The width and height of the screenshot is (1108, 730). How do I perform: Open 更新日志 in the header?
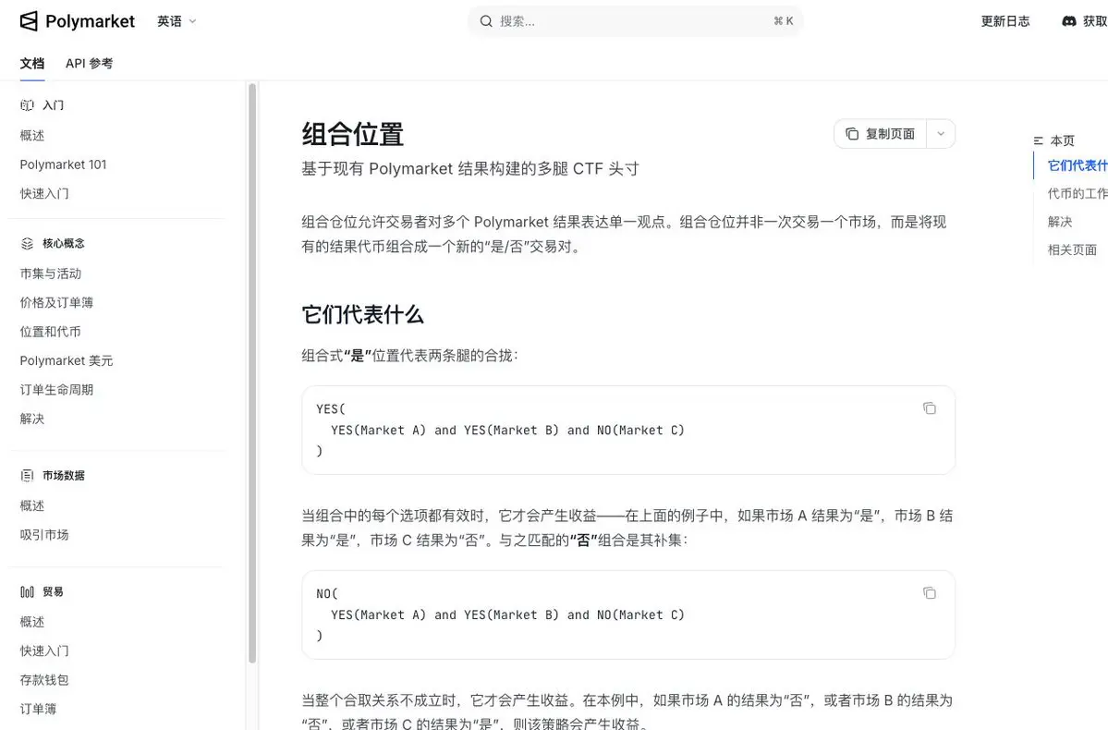[1005, 21]
